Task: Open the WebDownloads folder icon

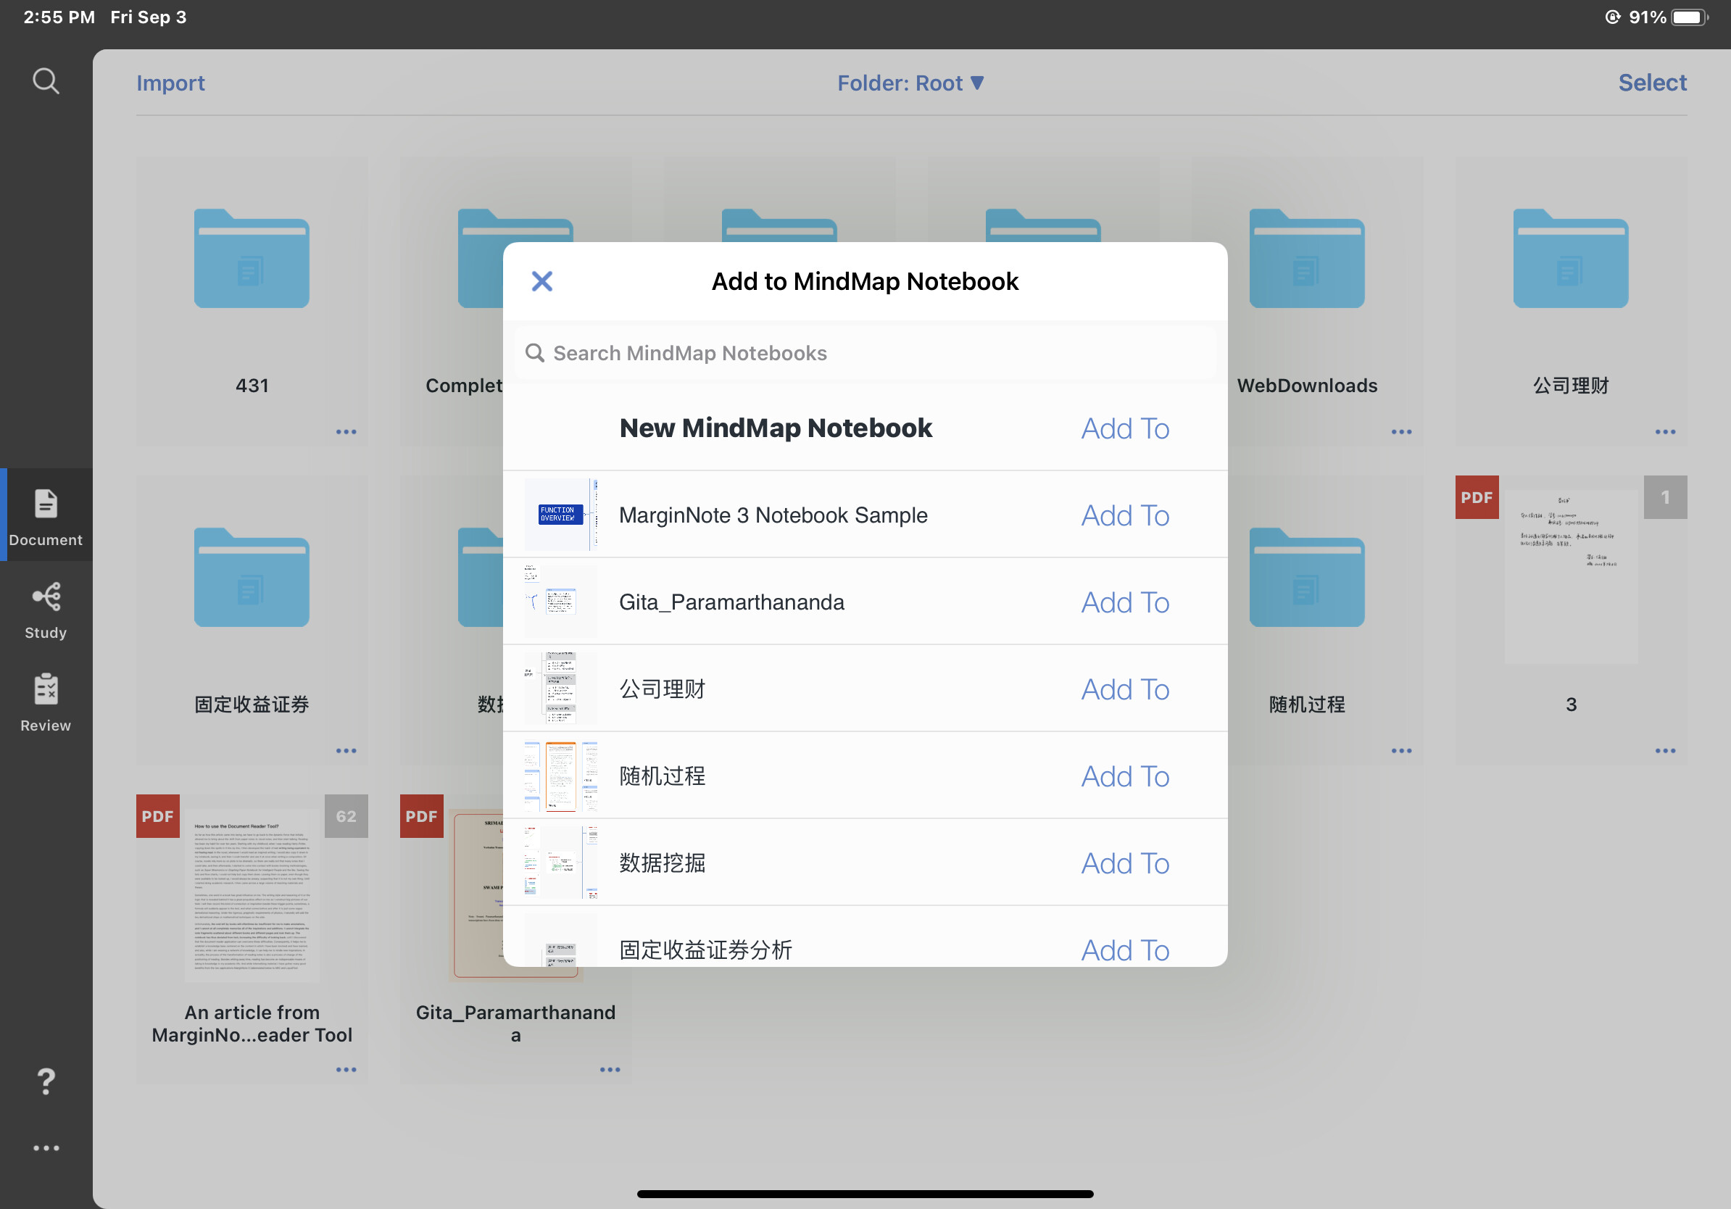Action: pyautogui.click(x=1306, y=259)
